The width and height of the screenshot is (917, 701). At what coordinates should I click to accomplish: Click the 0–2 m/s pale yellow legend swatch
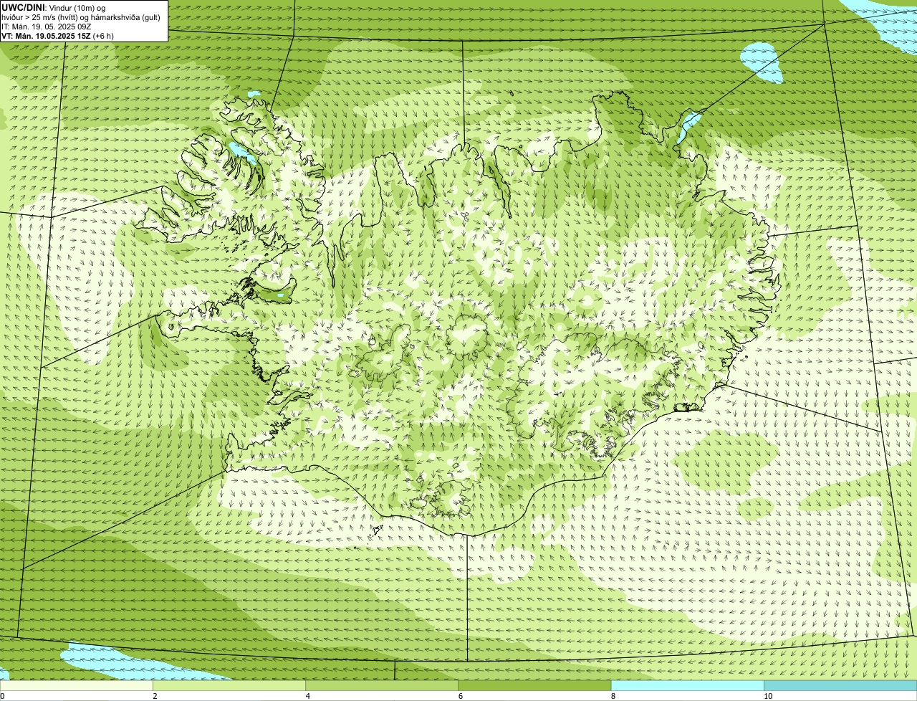point(76,685)
